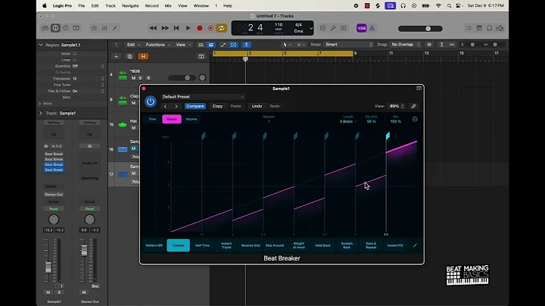Viewport: 545px width, 306px height.
Task: Open the Window menu in menu bar
Action: pyautogui.click(x=201, y=5)
